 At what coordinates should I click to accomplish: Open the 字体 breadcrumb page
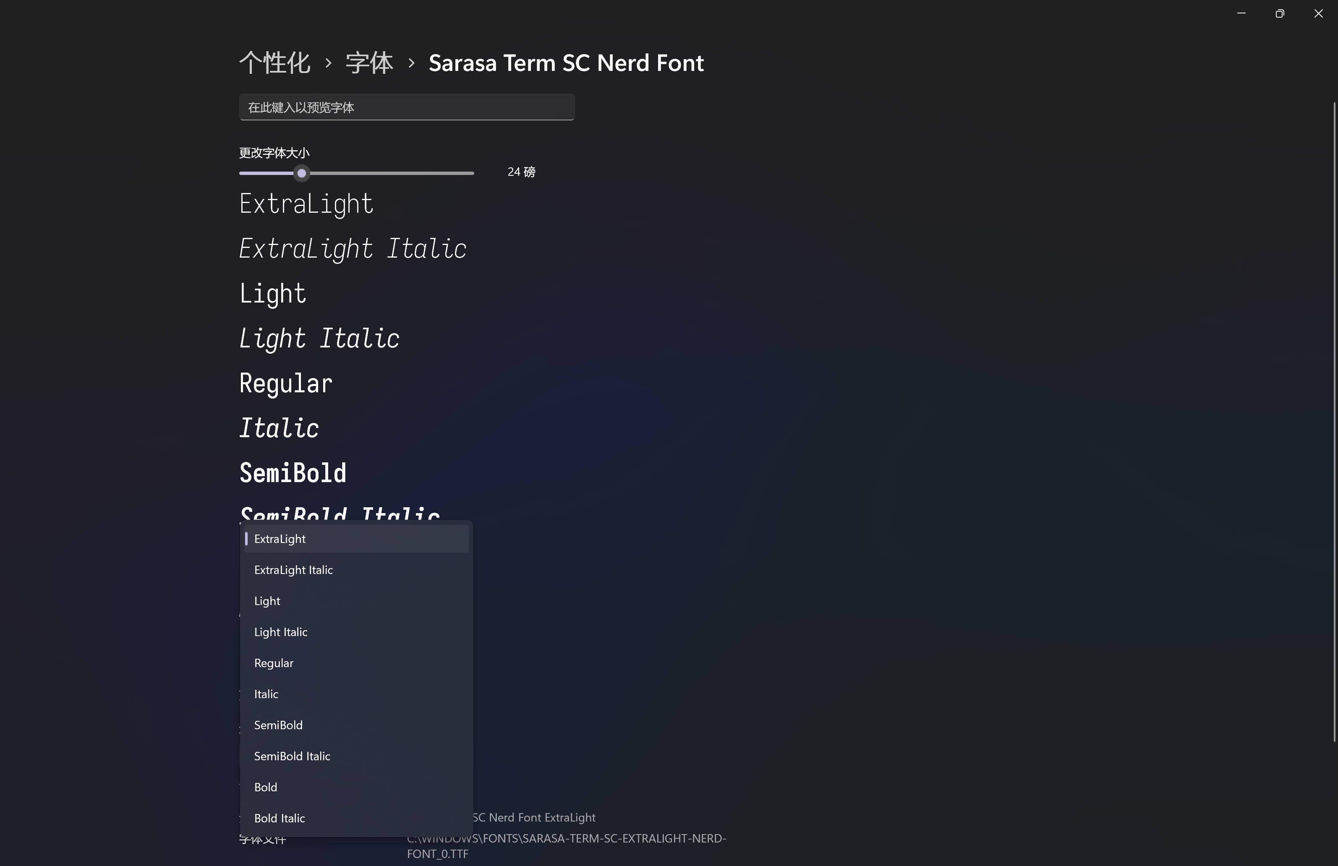(369, 63)
